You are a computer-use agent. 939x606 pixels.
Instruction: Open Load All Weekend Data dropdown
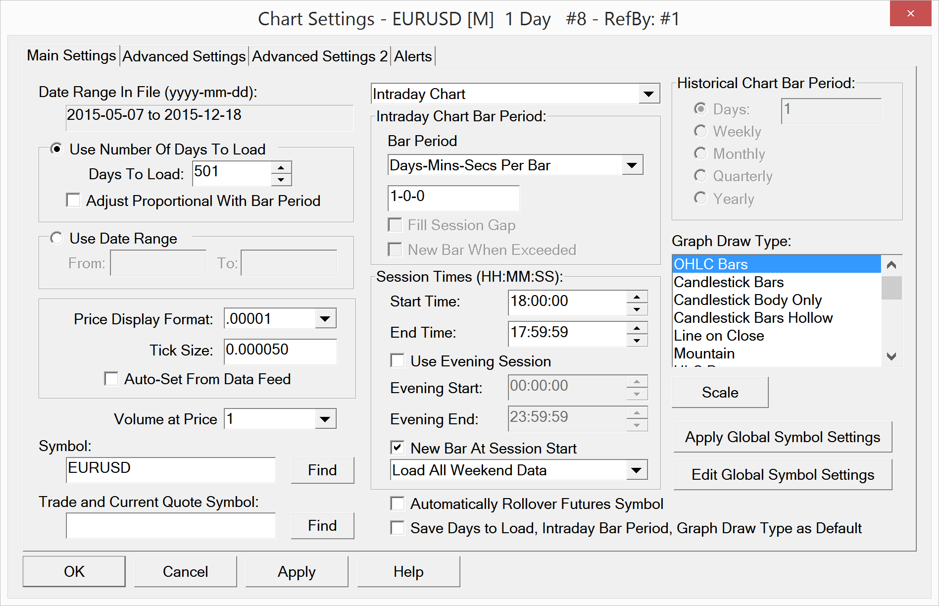(637, 470)
